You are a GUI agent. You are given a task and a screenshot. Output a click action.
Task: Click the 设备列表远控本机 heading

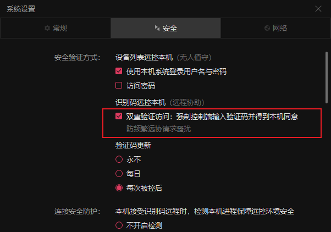click(144, 57)
